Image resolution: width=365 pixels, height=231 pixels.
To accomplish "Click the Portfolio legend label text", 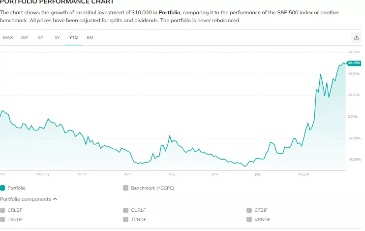I will [x=17, y=188].
